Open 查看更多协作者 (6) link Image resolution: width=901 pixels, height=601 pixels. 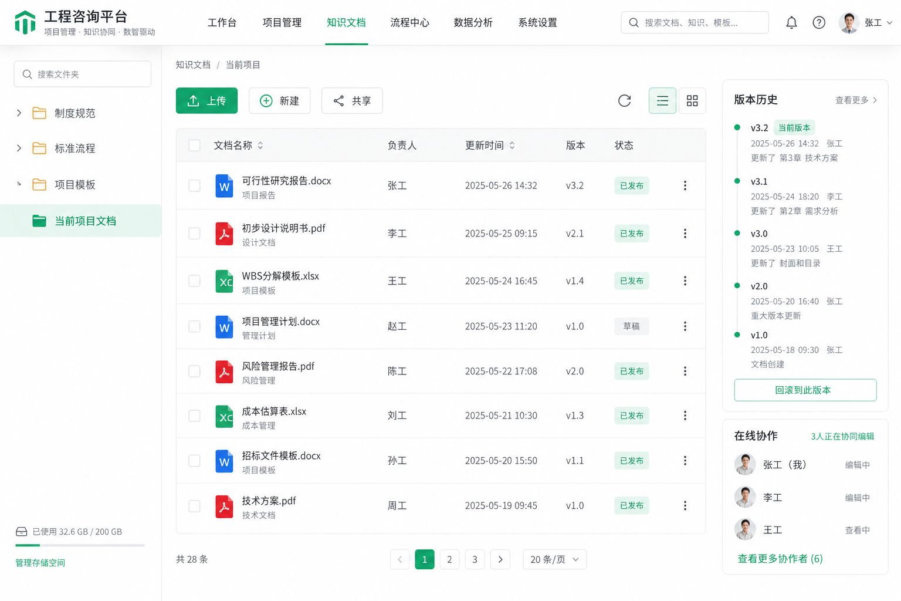780,559
